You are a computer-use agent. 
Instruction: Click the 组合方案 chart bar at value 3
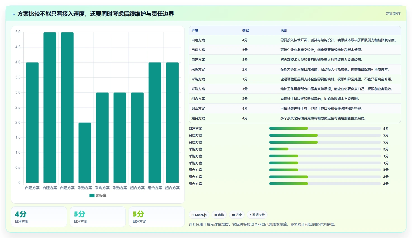point(137,138)
